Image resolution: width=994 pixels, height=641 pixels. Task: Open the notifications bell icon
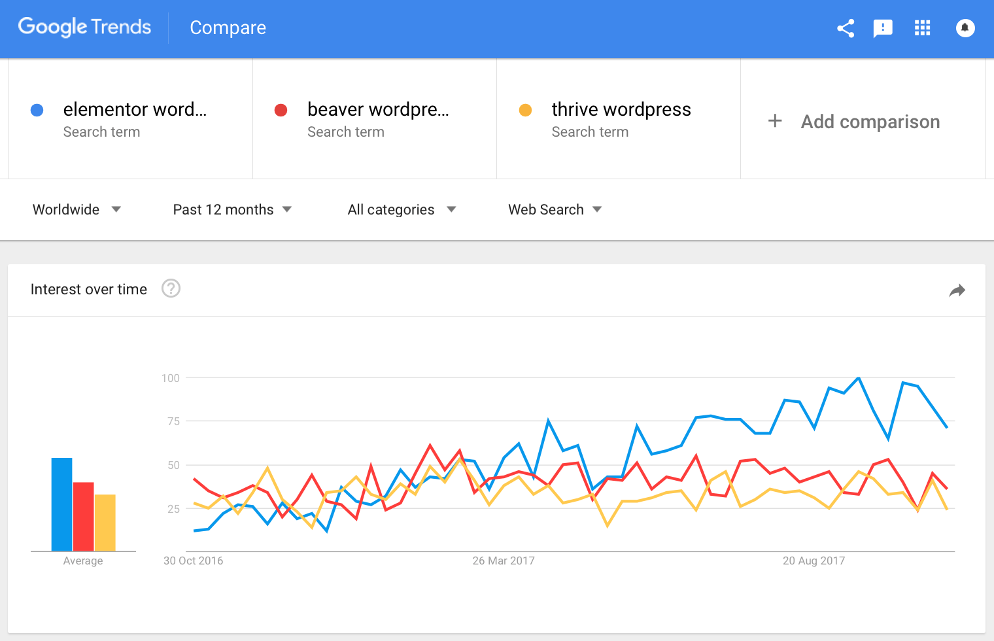click(965, 28)
